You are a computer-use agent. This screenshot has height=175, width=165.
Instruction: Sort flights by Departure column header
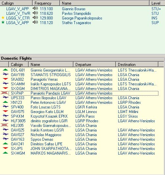[x=95, y=65]
